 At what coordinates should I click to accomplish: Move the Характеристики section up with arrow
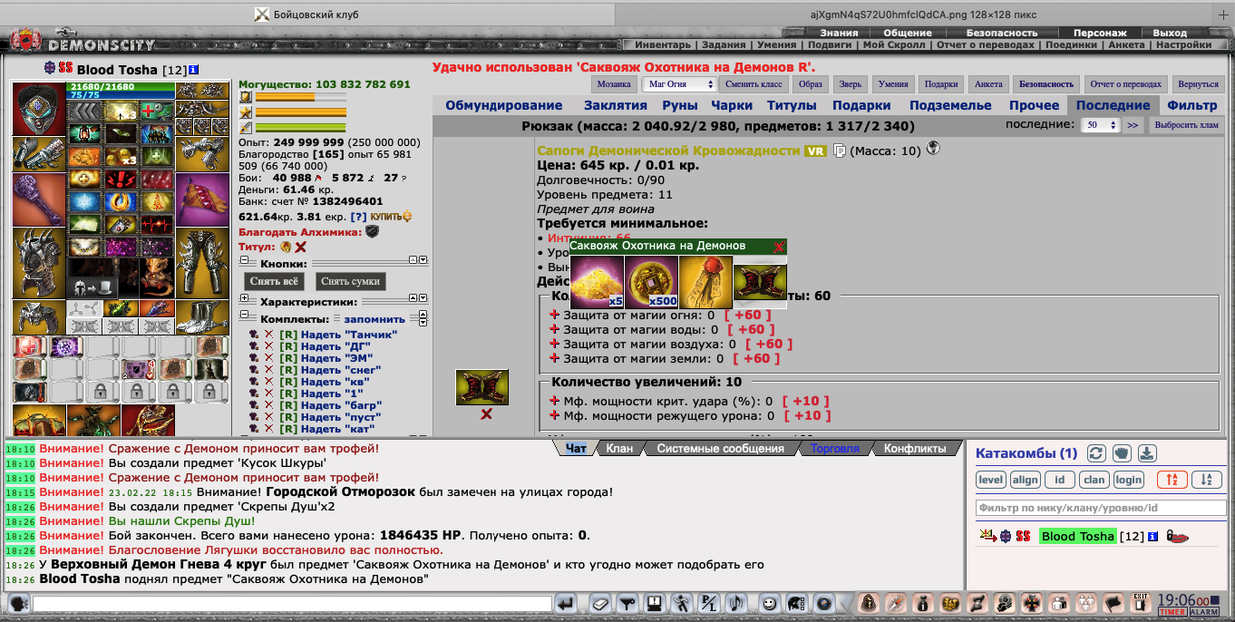click(x=413, y=298)
